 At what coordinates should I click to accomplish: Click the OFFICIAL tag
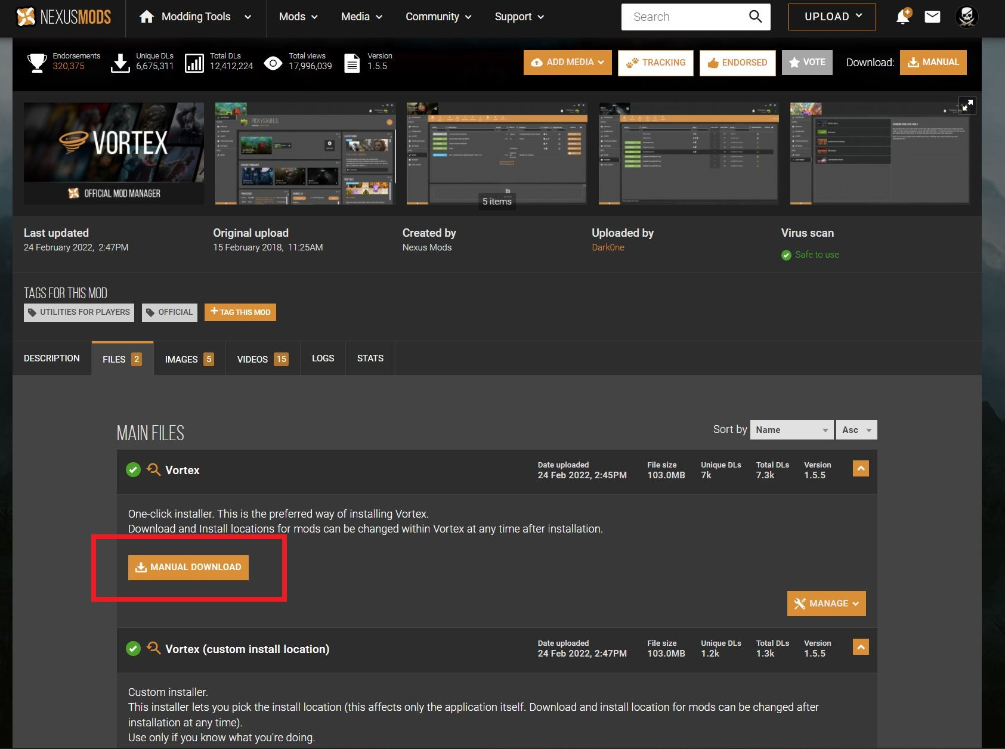pos(169,312)
